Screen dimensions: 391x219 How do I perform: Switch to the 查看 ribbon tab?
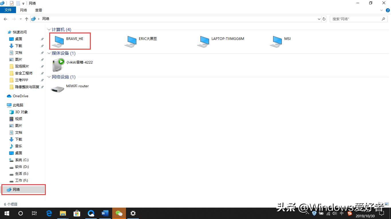pos(38,10)
